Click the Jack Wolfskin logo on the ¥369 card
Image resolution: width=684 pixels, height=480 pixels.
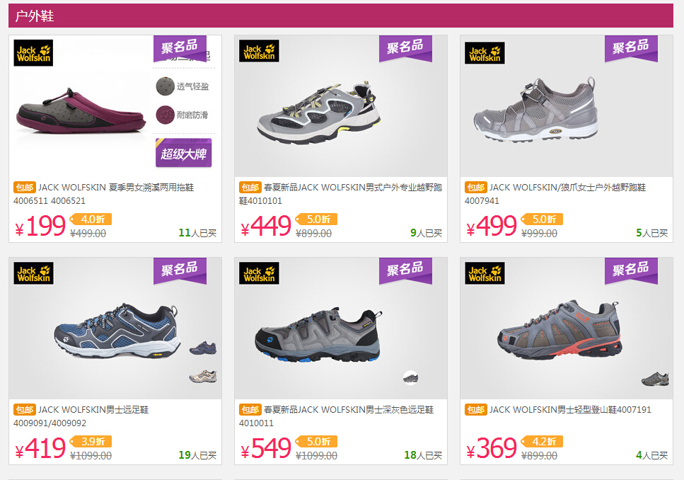point(485,273)
